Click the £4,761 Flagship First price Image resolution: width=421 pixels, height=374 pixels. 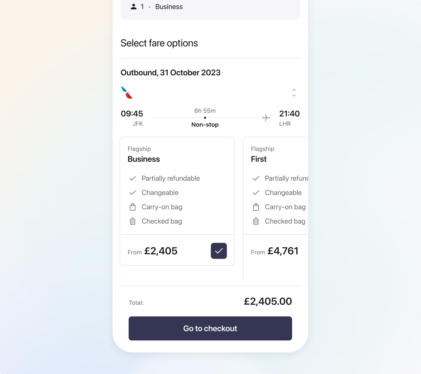point(283,251)
